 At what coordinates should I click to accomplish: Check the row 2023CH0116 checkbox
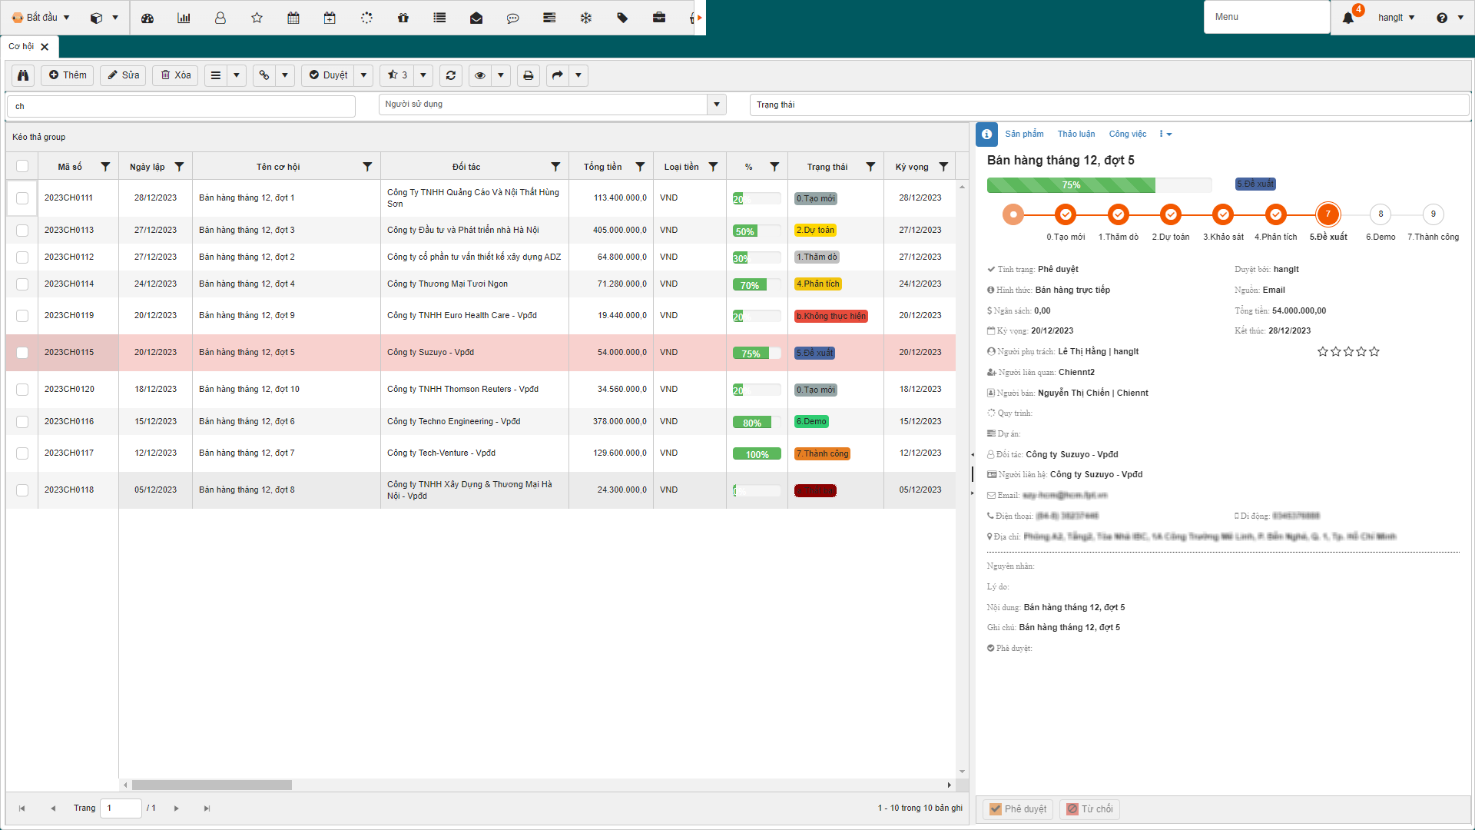click(x=22, y=422)
